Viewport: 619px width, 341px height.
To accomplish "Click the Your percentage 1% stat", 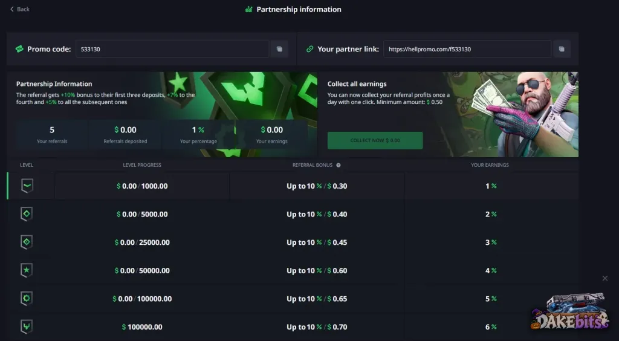I will point(198,134).
